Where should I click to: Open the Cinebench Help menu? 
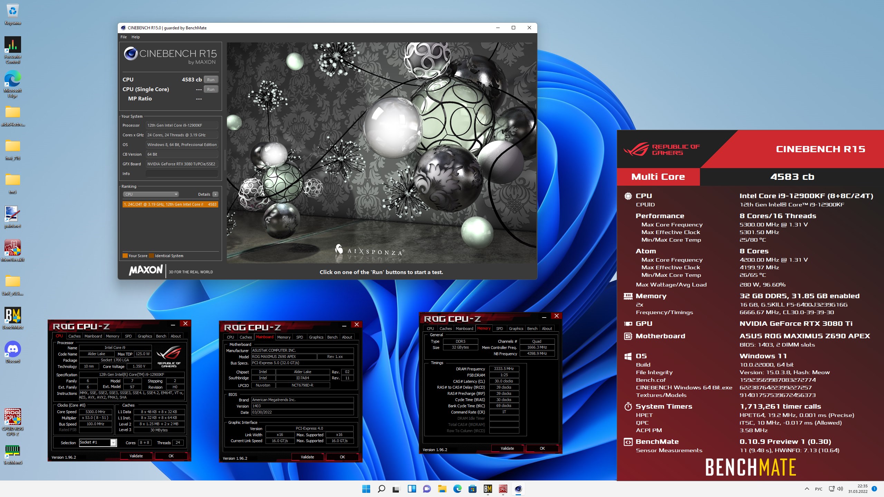tap(135, 37)
